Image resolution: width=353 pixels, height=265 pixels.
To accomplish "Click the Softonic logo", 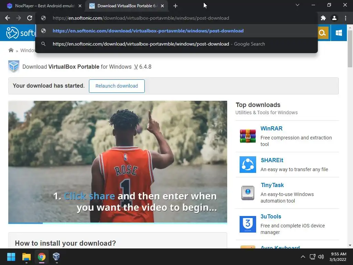I will 21,33.
